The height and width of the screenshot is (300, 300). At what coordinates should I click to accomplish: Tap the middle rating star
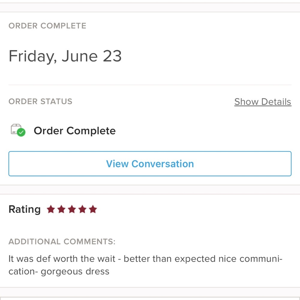pyautogui.click(x=72, y=209)
